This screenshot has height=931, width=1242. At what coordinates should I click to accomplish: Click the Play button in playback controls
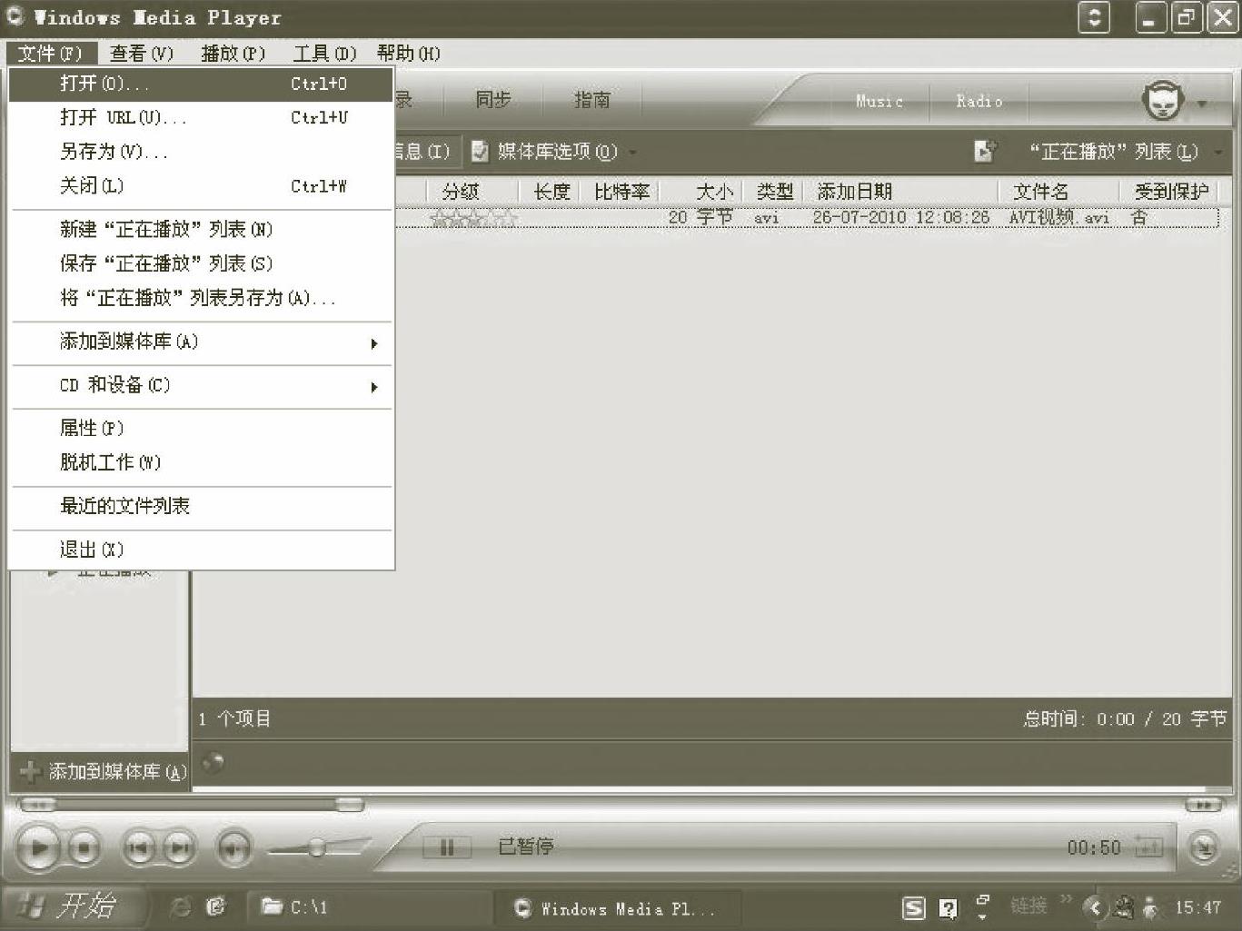[x=37, y=848]
